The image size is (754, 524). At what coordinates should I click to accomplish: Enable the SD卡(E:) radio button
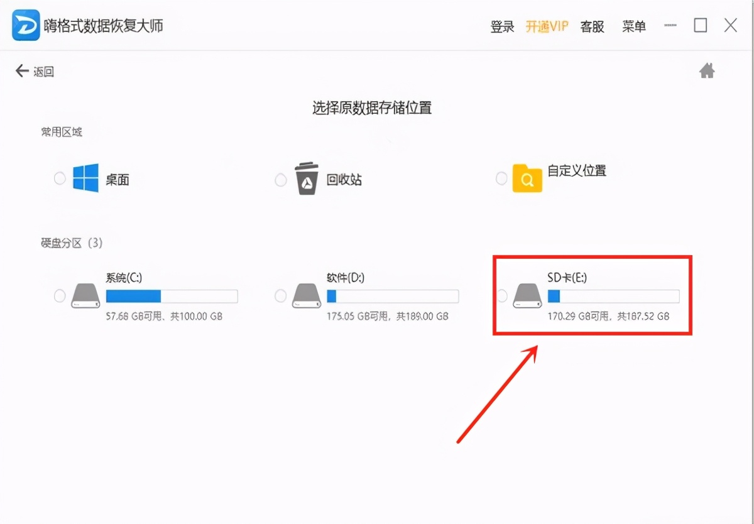coord(501,295)
